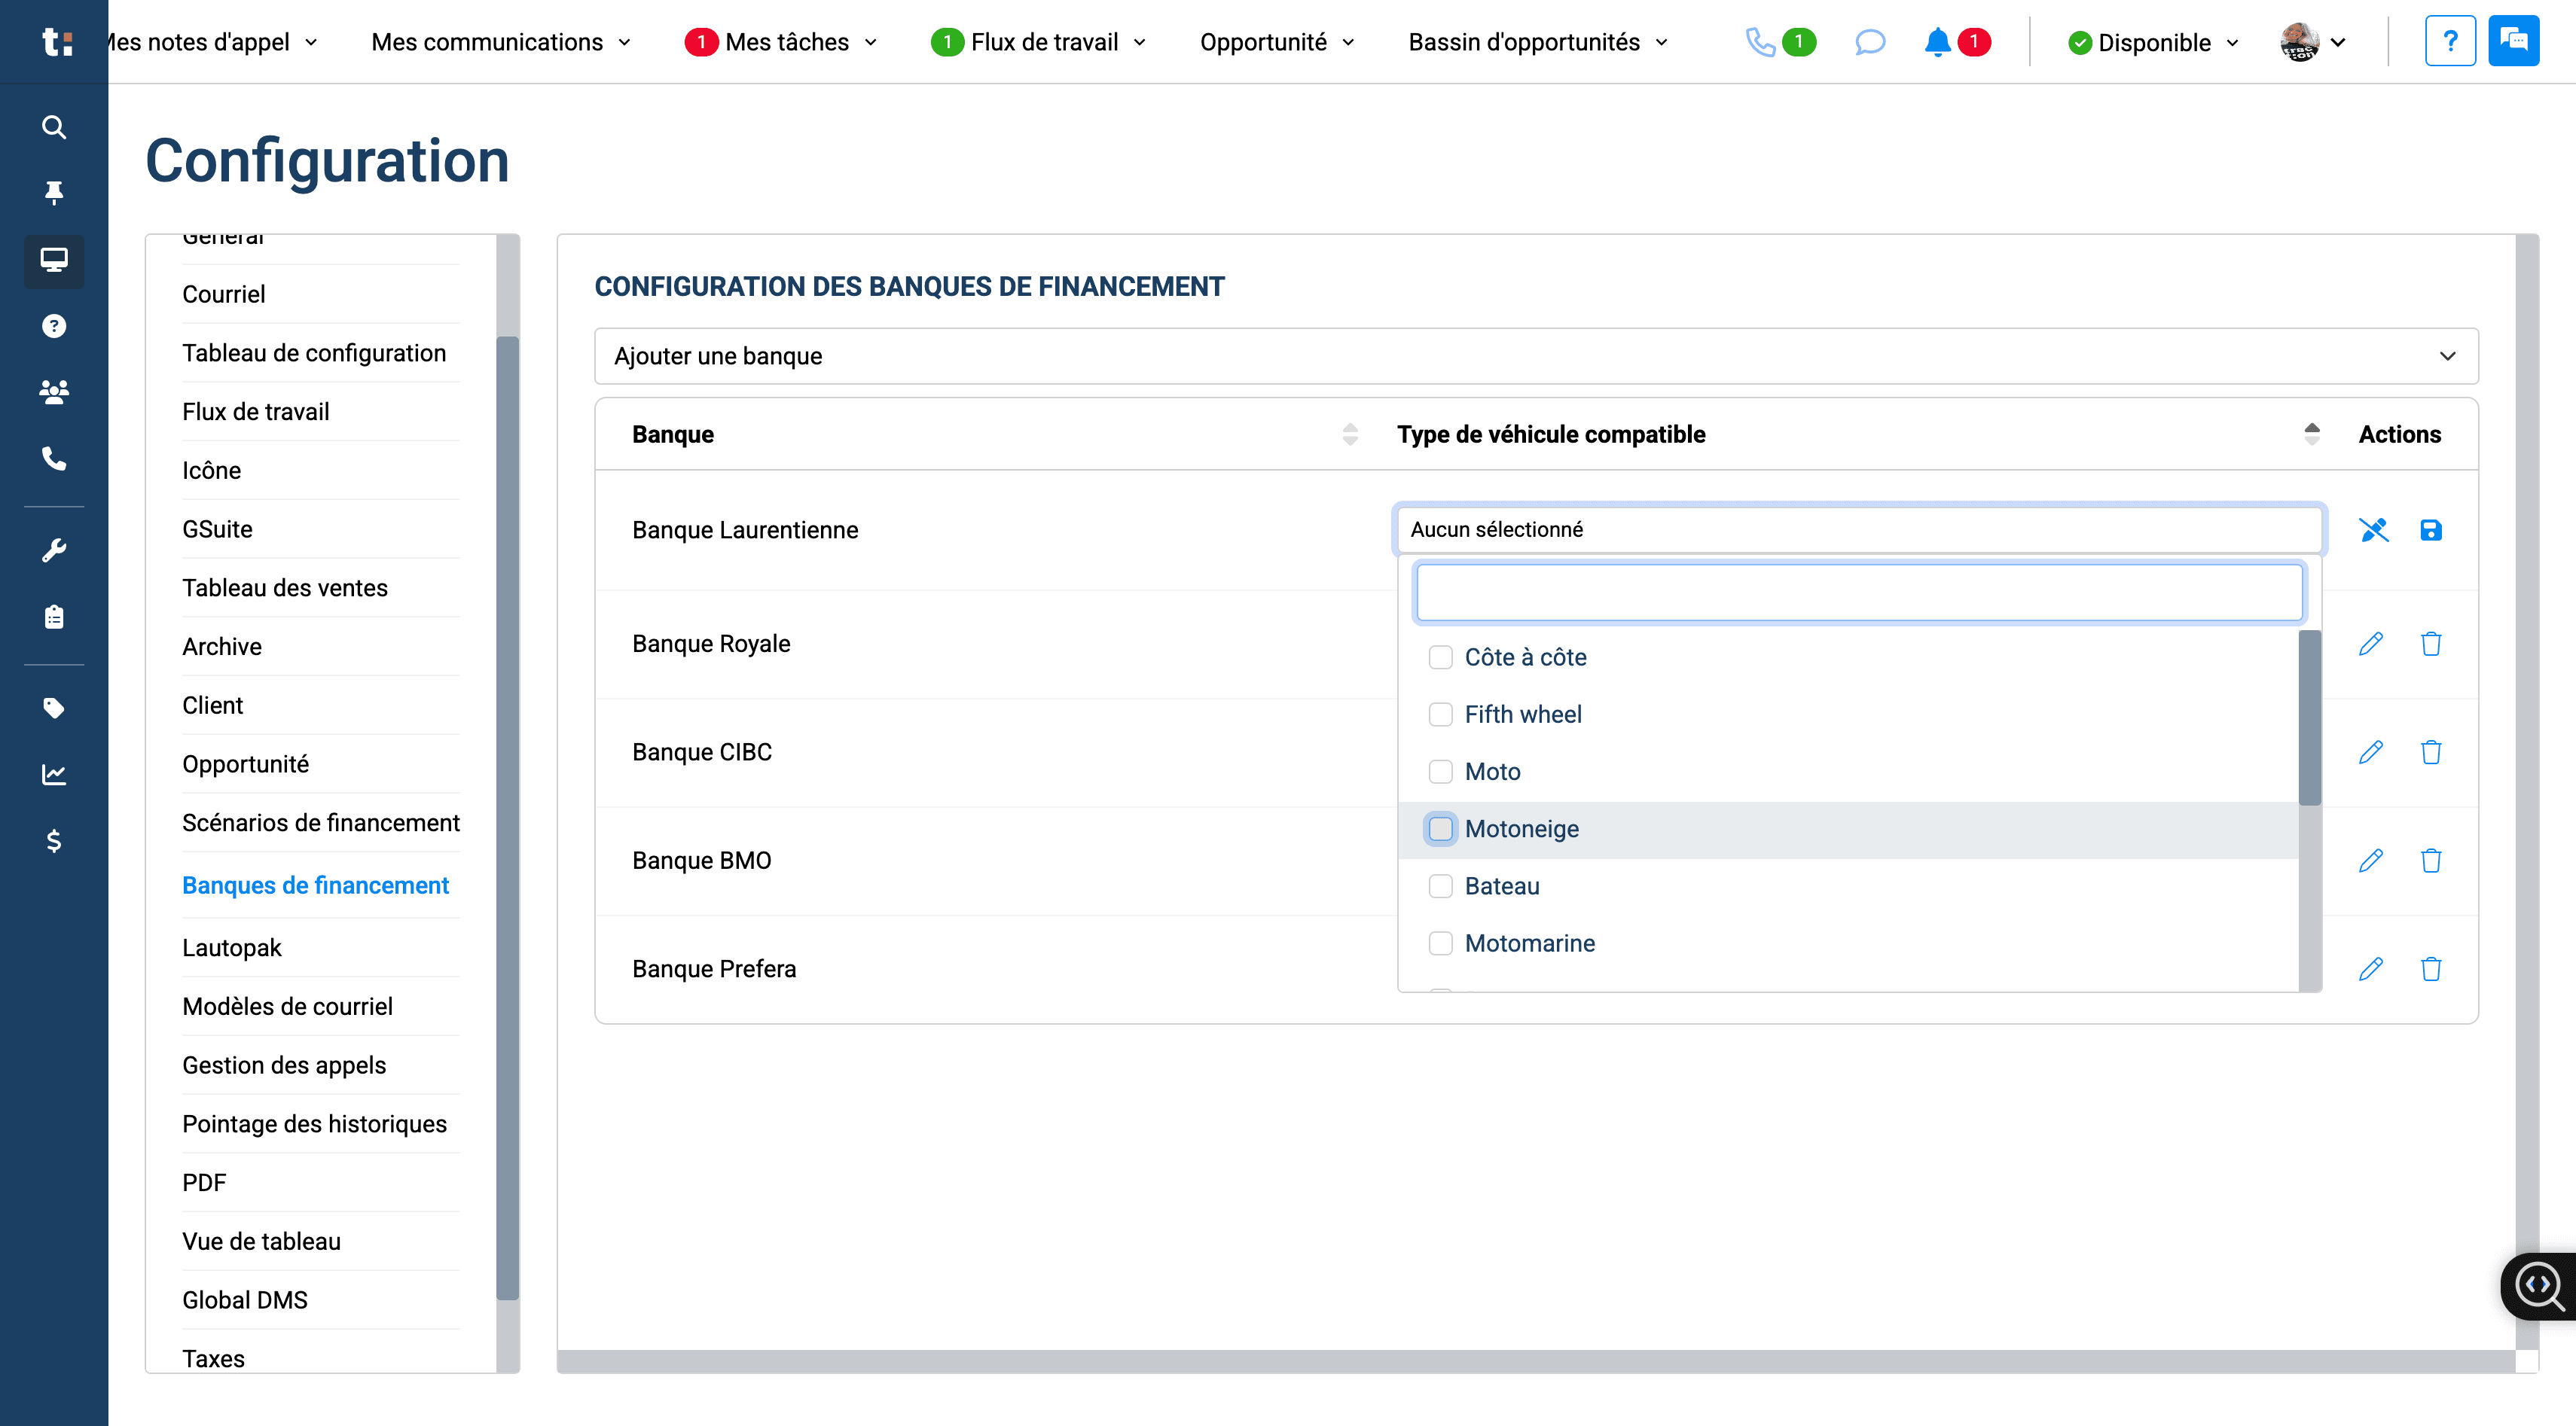Open the search icon in left sidebar
This screenshot has width=2576, height=1426.
click(x=54, y=127)
